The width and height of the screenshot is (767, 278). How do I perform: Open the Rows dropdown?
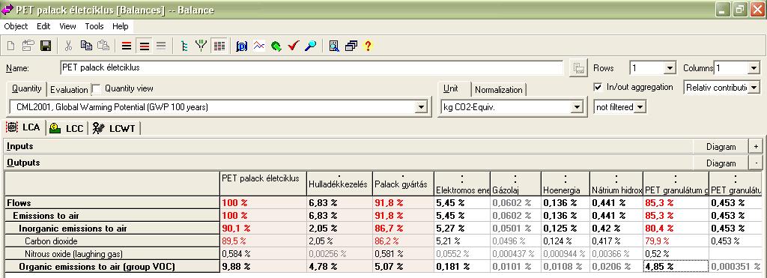click(x=670, y=68)
